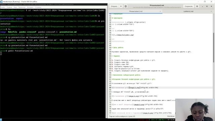Maximize the gedit window
Screen dimensions: 215x121
207,6
